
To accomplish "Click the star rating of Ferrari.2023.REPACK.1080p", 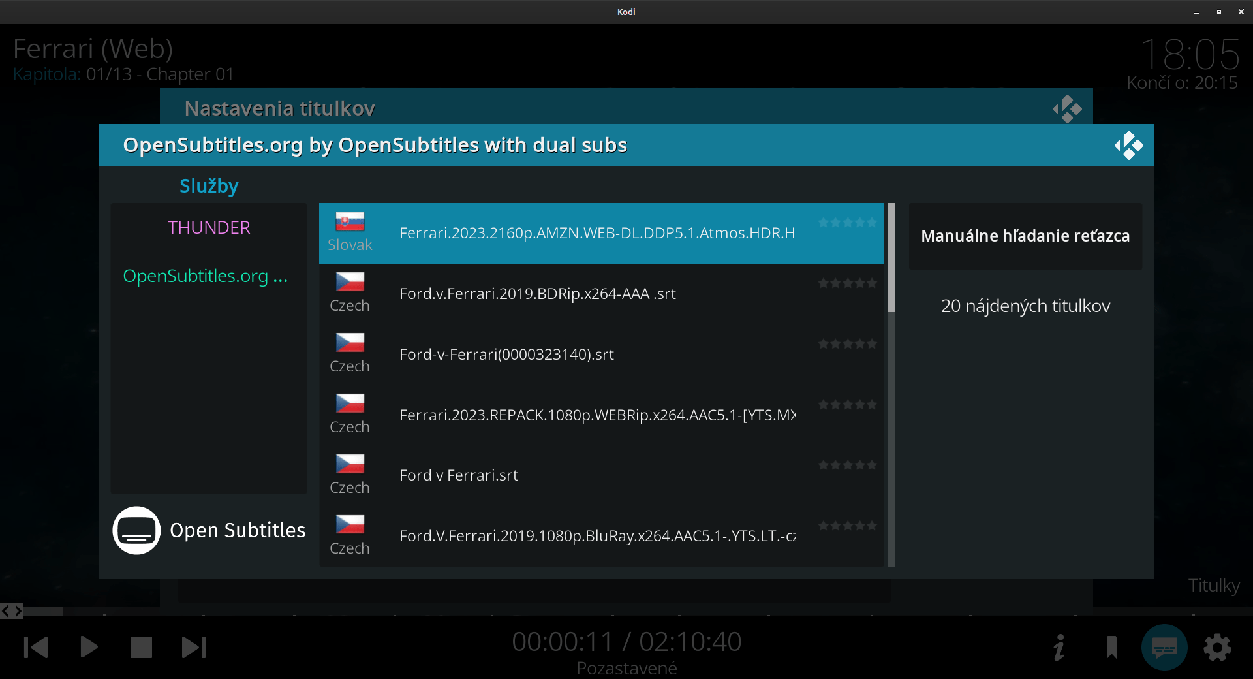I will [848, 405].
